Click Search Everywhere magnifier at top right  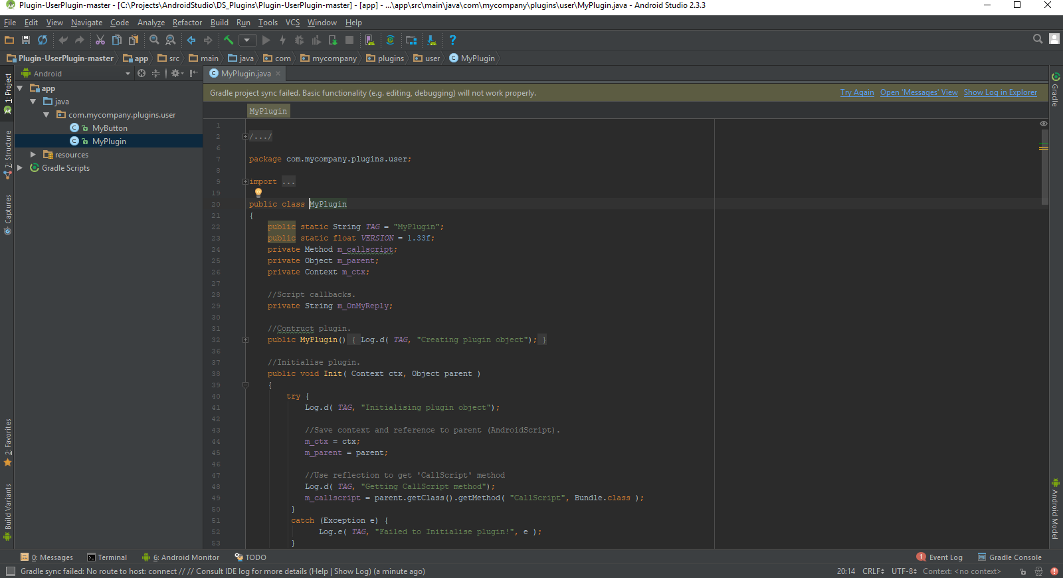click(1038, 39)
